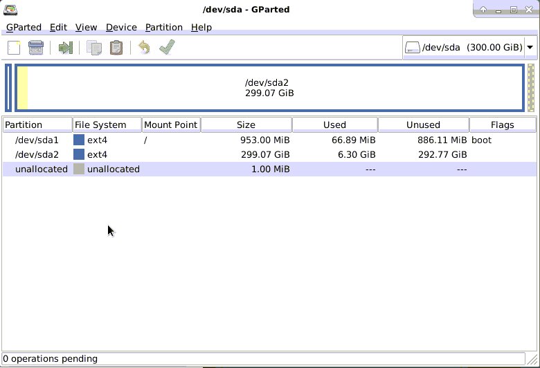Click the New partition toolbar icon
This screenshot has width=540, height=368.
point(14,48)
